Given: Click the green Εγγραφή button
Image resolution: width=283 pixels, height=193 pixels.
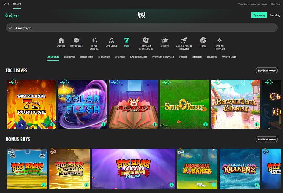Looking at the screenshot, I should click(259, 15).
